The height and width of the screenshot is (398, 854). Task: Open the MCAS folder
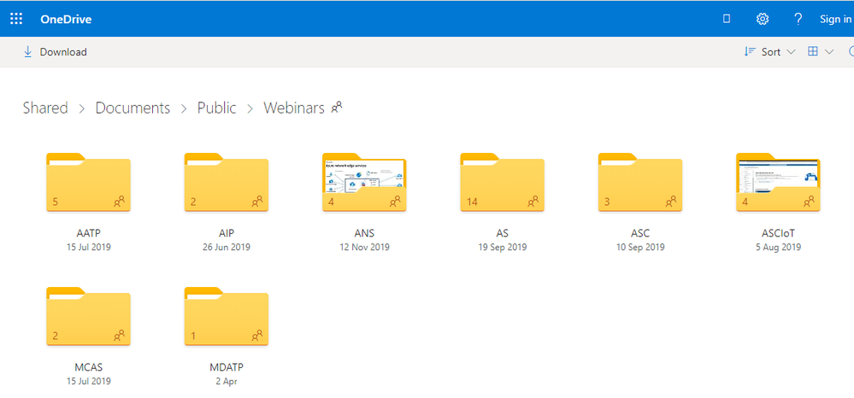pos(88,317)
